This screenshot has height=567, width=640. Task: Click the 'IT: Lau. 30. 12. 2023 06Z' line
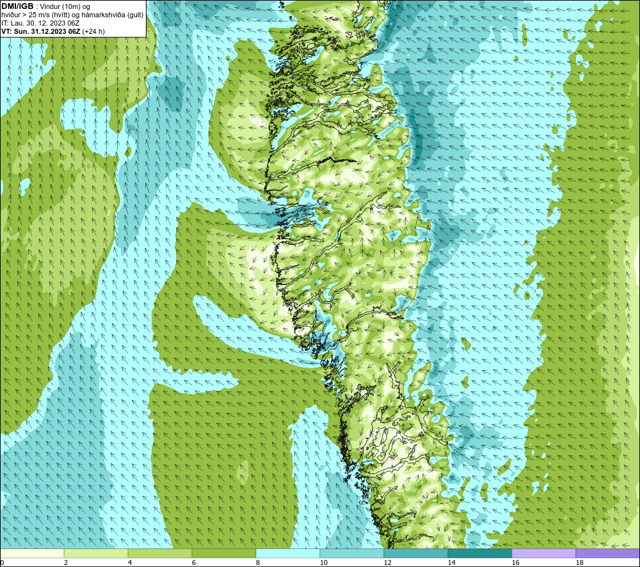(x=40, y=23)
